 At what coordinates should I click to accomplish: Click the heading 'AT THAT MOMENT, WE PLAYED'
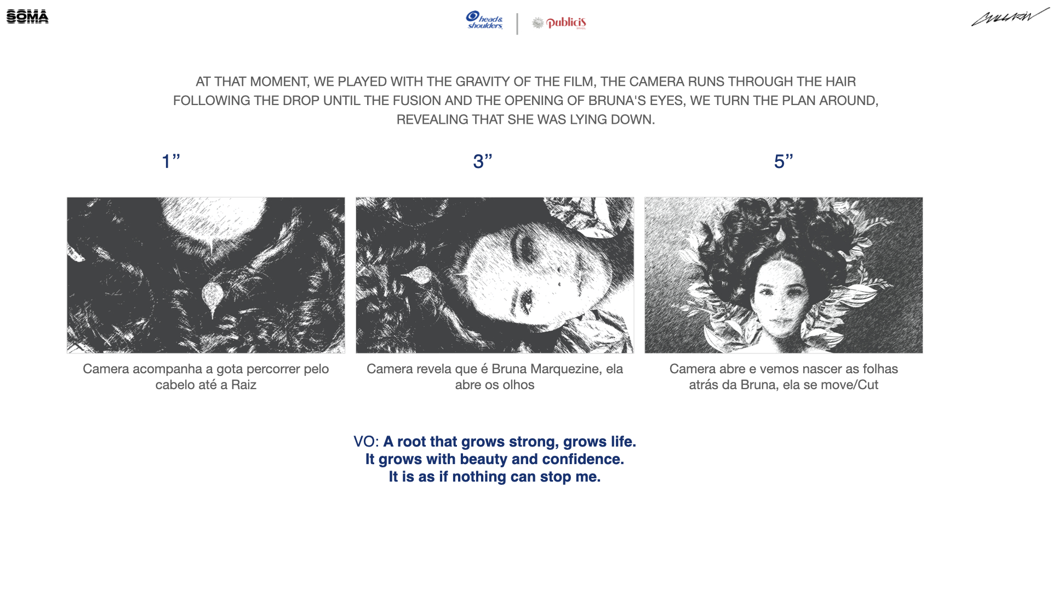[526, 82]
